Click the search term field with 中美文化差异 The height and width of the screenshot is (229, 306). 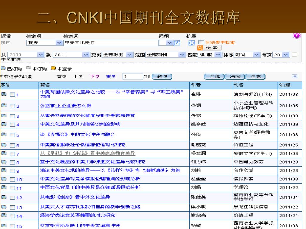click(x=111, y=43)
